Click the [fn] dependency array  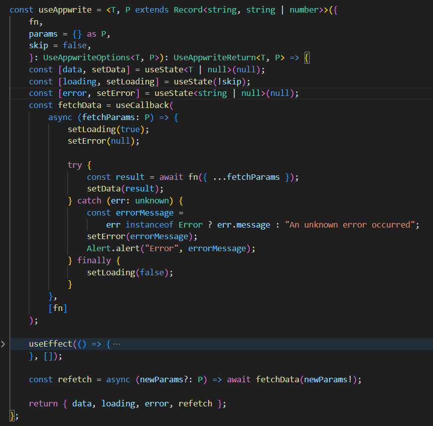[x=58, y=308]
